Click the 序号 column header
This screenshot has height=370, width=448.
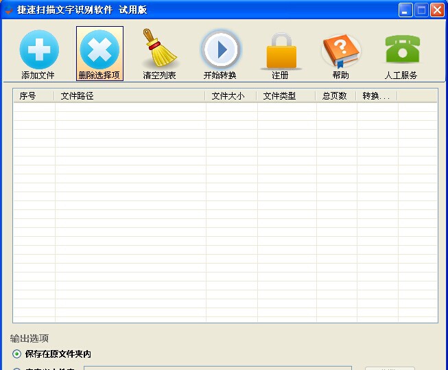click(34, 96)
